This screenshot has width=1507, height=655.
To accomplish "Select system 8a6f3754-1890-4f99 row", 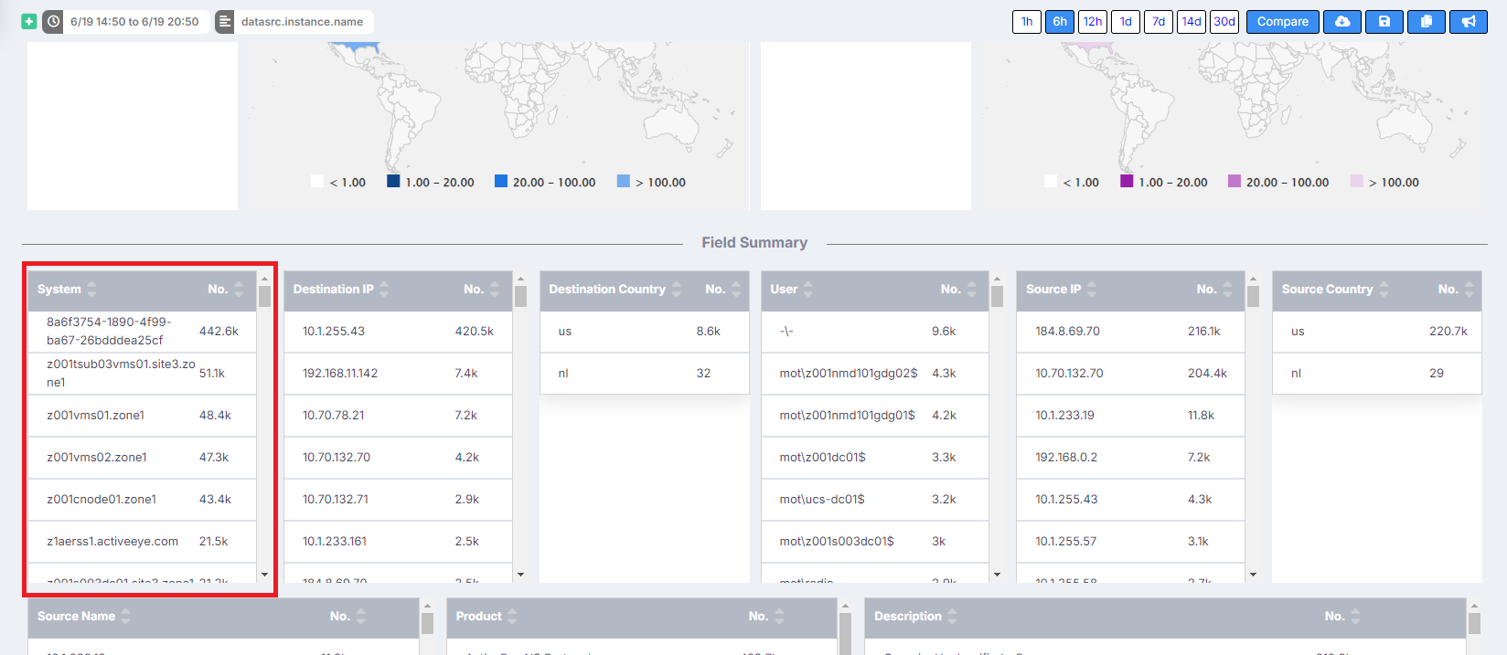I will (x=142, y=331).
